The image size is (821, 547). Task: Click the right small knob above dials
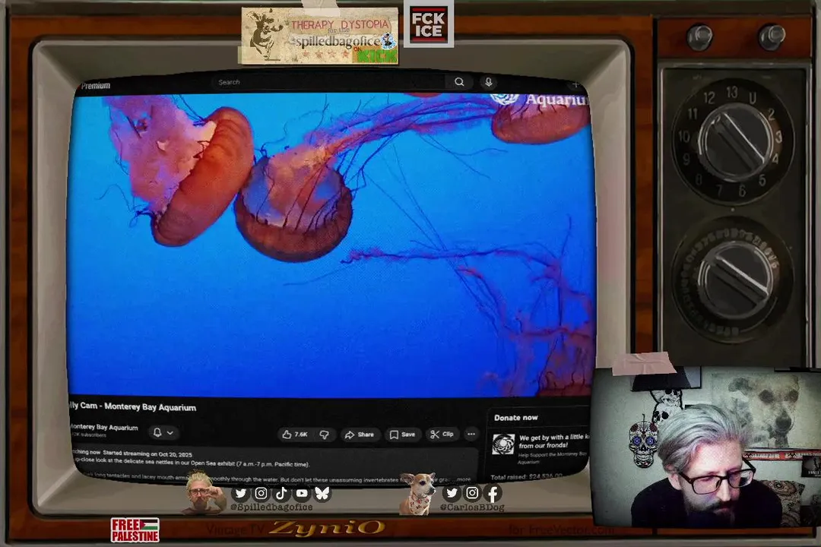[x=772, y=36]
